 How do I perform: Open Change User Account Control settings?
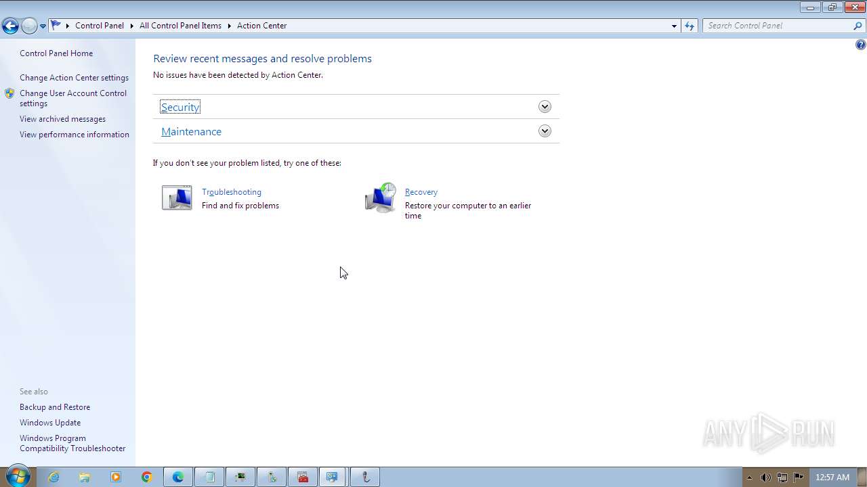tap(73, 98)
